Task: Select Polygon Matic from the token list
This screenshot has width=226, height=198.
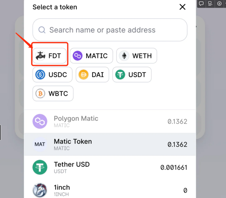Action: [110, 121]
